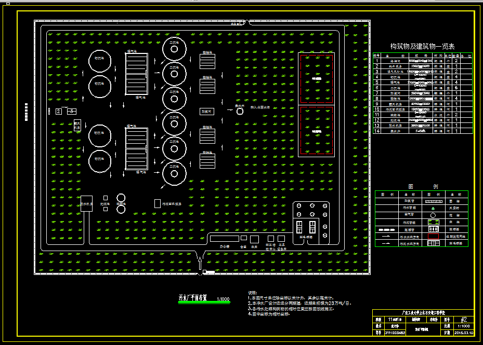Select the basketball court symbol in the legend
Viewport: 483px width, 345px height.
point(434,229)
